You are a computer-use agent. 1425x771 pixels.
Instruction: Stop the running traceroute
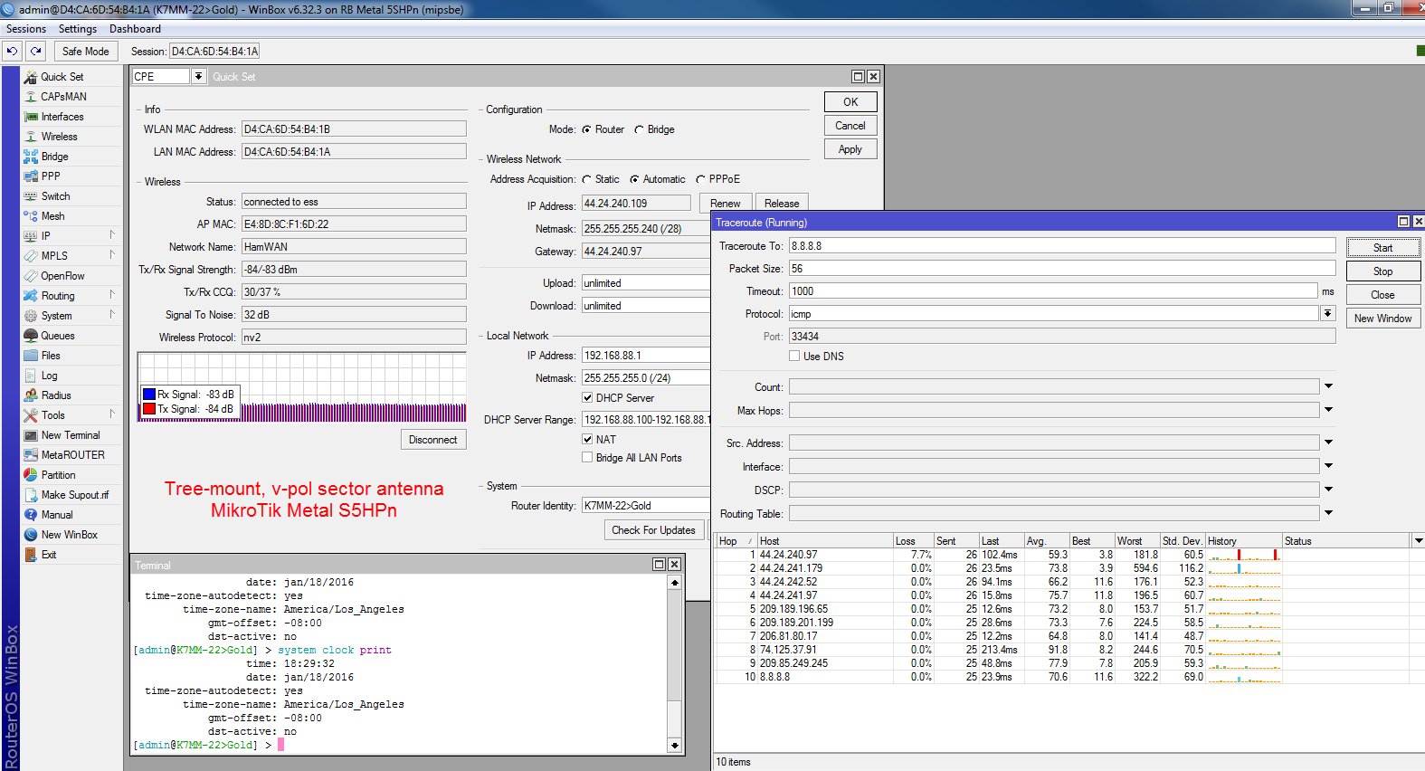coord(1382,271)
